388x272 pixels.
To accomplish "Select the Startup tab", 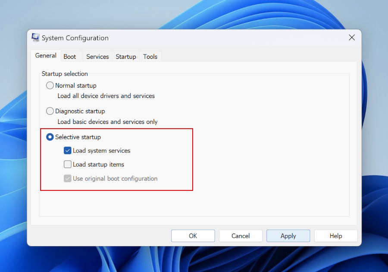I will [126, 57].
